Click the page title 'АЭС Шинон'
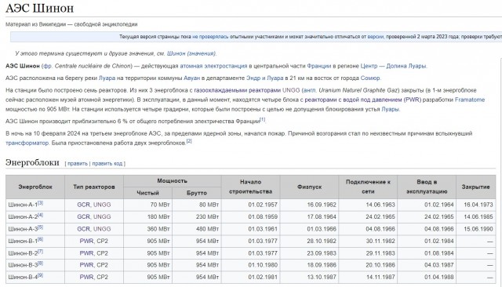This screenshot has width=502, height=287. click(40, 9)
